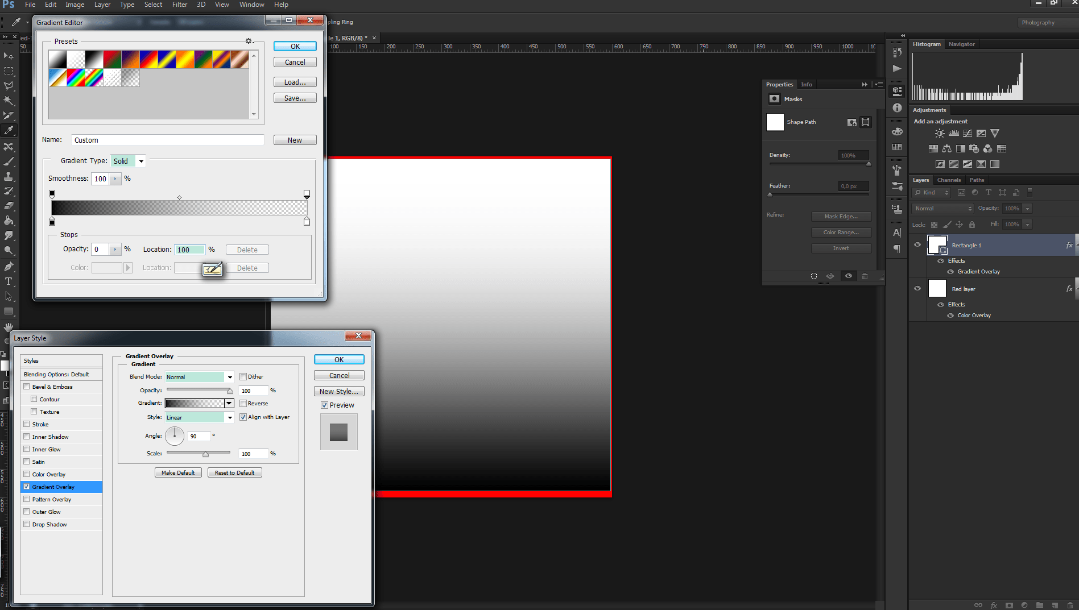Open the gradient picker dropdown arrow
Image resolution: width=1079 pixels, height=610 pixels.
point(229,403)
